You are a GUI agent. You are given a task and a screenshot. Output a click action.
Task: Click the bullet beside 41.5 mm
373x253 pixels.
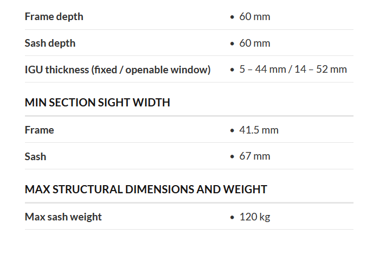[233, 131]
